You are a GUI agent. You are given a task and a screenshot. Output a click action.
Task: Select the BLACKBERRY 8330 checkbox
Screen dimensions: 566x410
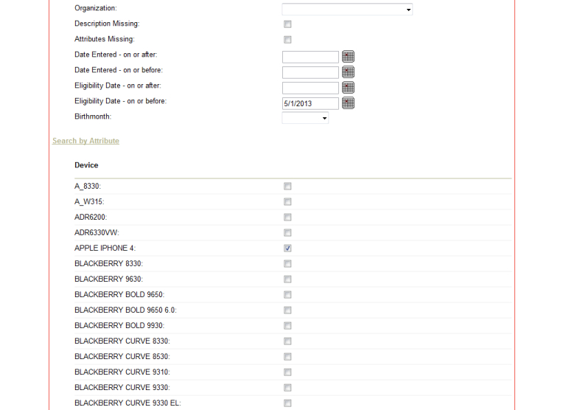tap(287, 264)
